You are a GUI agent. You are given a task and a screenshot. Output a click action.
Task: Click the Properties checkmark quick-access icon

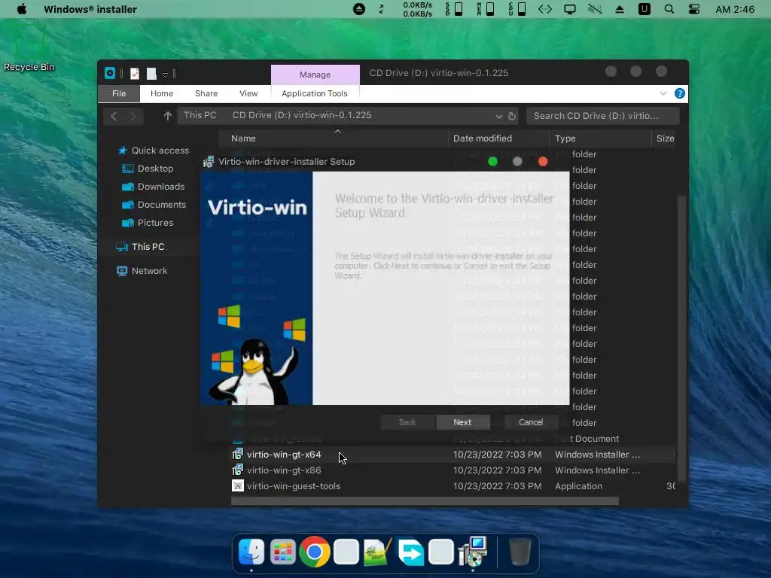tap(135, 74)
